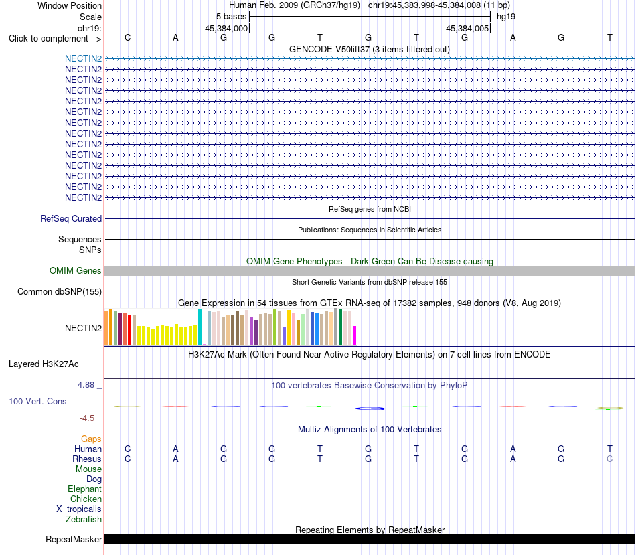
Task: Click the hg19 label next to scale bar
Action: [506, 17]
